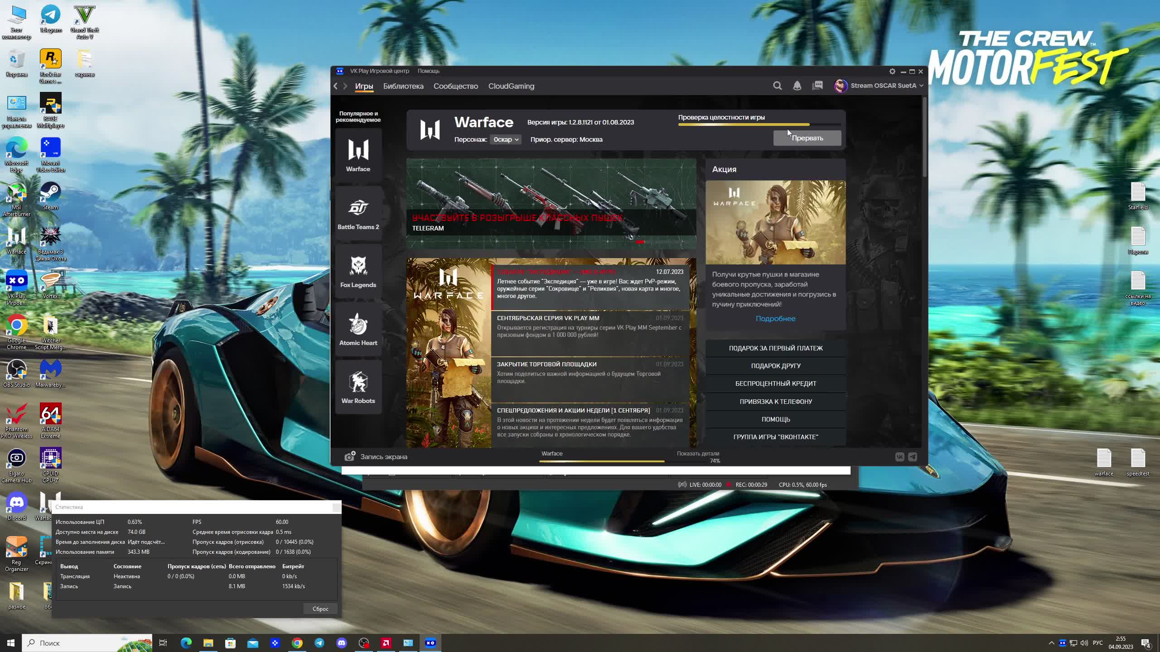Switch to the Сообщество tab

pyautogui.click(x=455, y=86)
